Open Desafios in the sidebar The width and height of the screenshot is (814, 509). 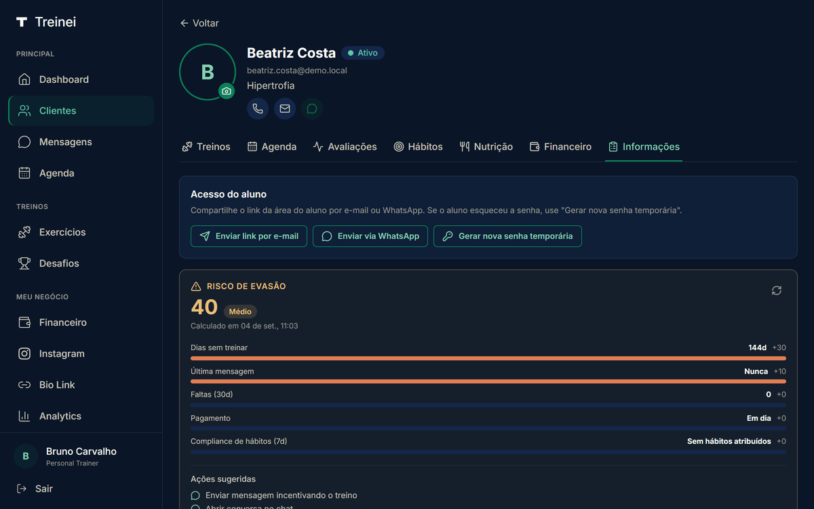pos(81,263)
